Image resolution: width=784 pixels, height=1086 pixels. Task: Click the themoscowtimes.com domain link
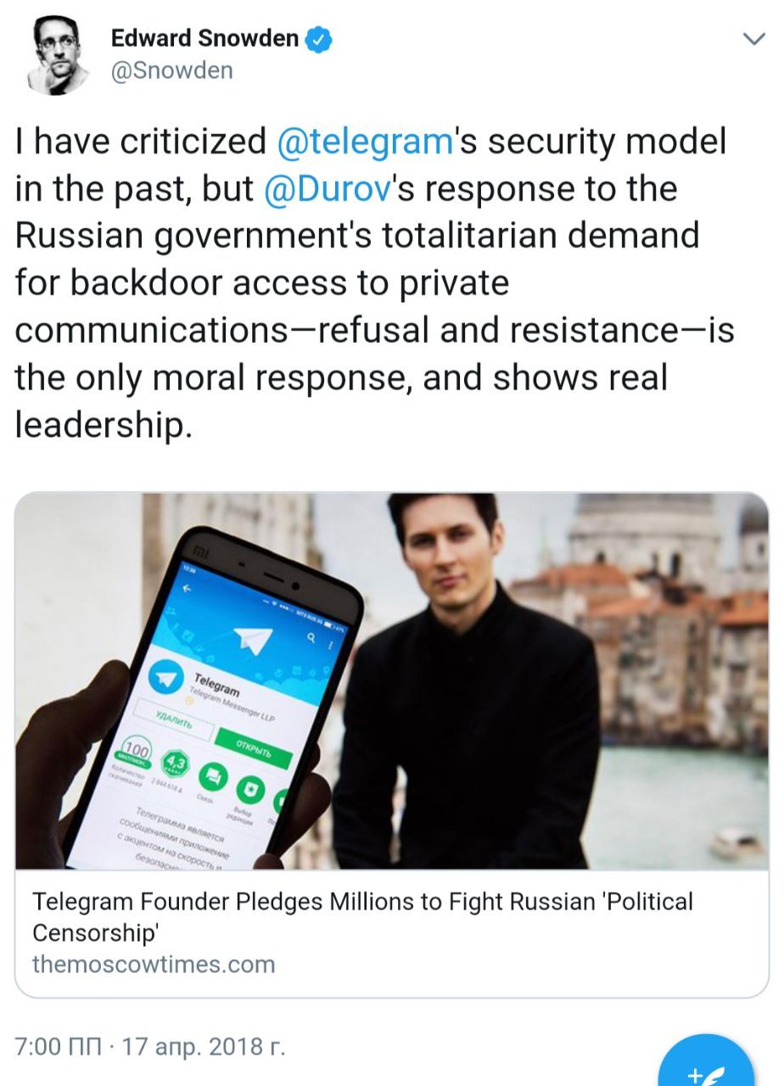click(154, 965)
